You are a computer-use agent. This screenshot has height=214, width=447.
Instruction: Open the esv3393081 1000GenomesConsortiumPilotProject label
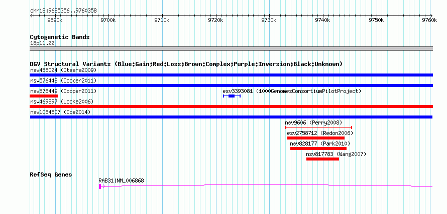[292, 91]
